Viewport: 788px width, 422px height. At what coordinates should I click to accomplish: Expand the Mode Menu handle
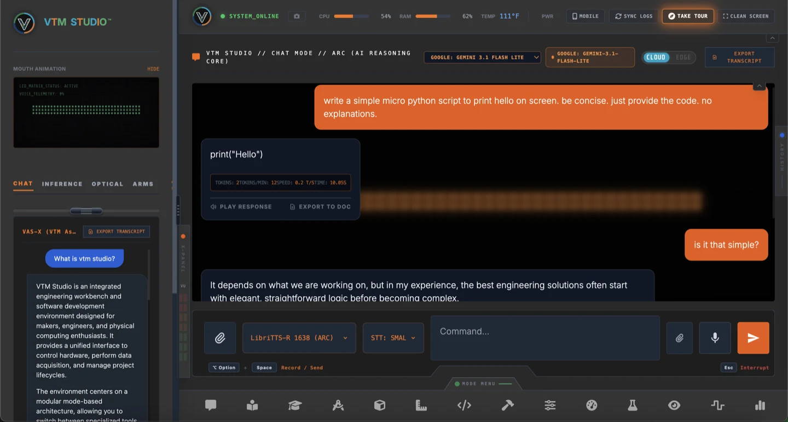pos(484,384)
